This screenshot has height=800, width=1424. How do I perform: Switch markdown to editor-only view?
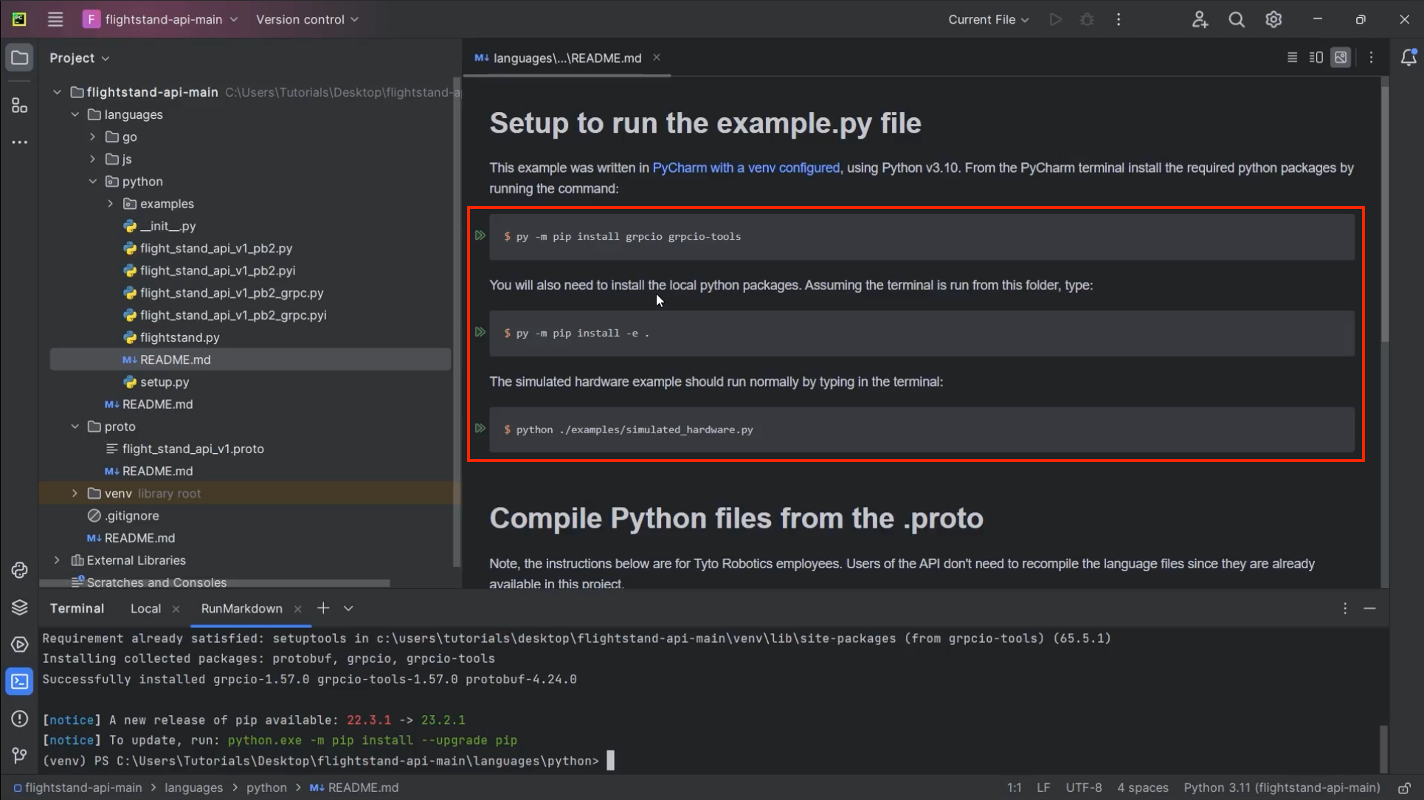tap(1292, 57)
